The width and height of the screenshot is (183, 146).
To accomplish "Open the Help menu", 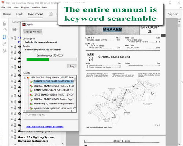I will click(x=45, y=8).
